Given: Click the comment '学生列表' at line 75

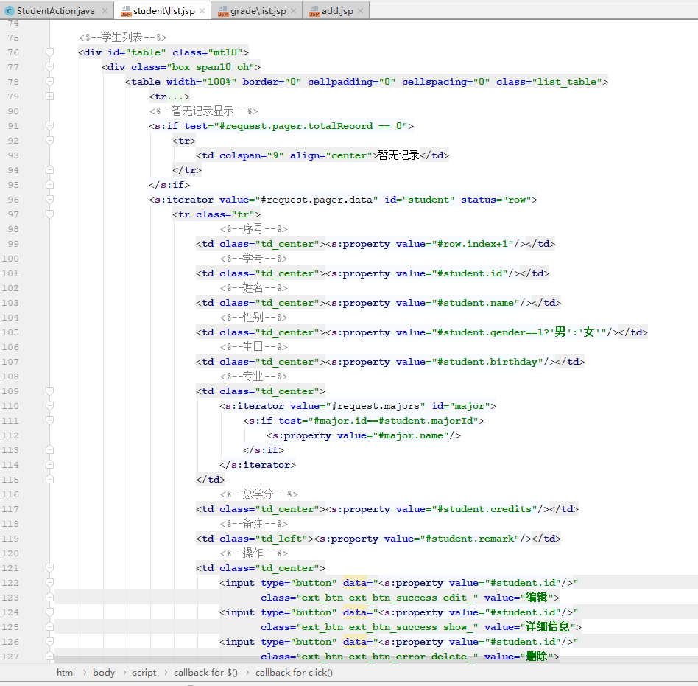Looking at the screenshot, I should 121,37.
